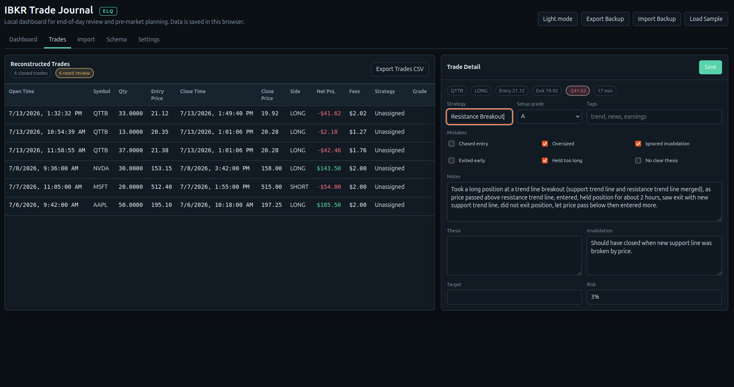Check the Exited early checkbox
Image resolution: width=734 pixels, height=387 pixels.
tap(452, 160)
